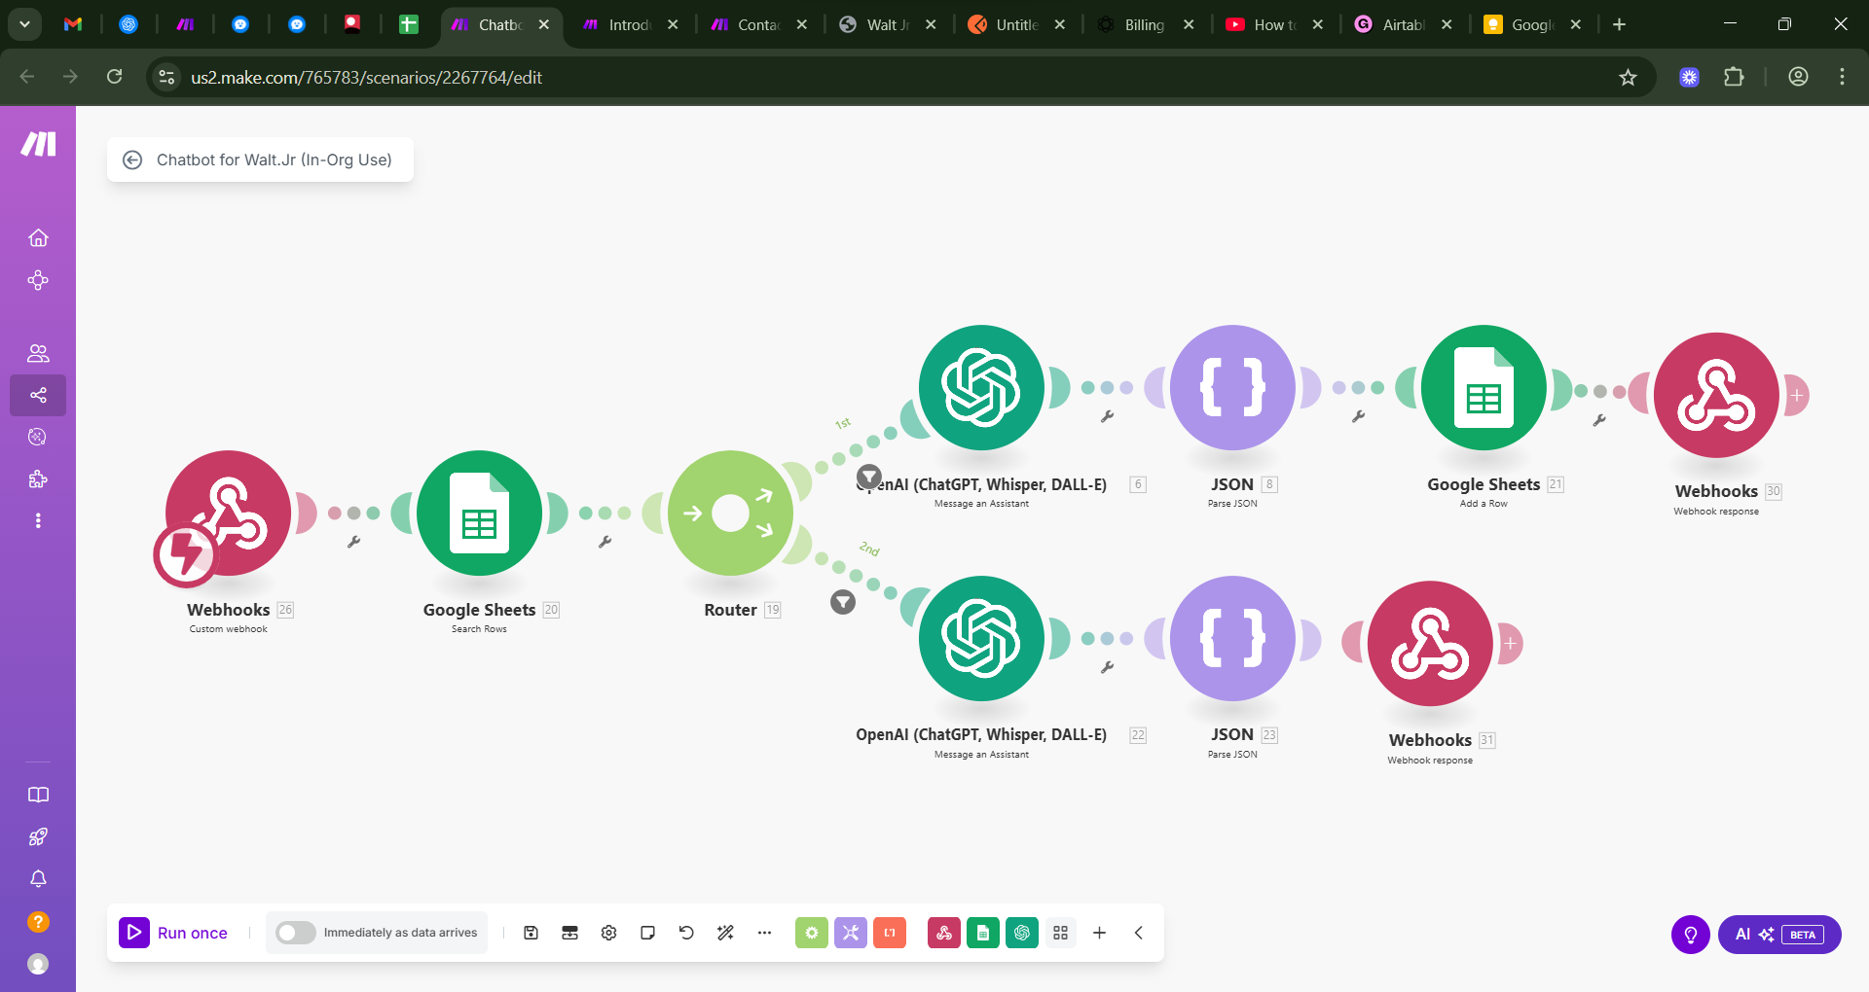Open the Team icon in the sidebar
The image size is (1869, 992).
pos(38,353)
